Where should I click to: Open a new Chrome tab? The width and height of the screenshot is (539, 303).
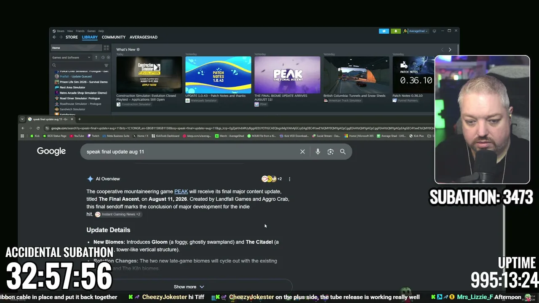click(x=79, y=119)
